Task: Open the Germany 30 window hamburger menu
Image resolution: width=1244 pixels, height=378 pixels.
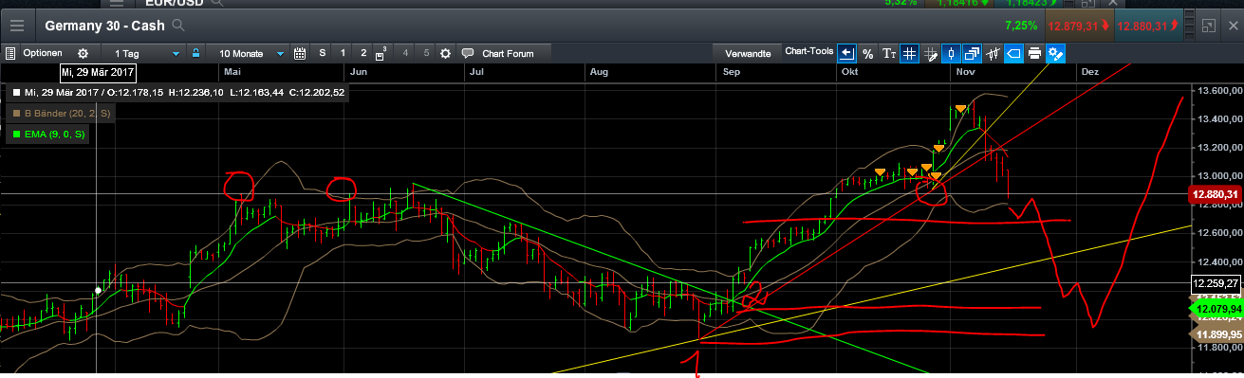Action: tap(18, 26)
